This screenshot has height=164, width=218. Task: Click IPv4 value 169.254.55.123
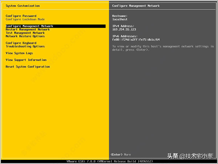[x=124, y=29]
